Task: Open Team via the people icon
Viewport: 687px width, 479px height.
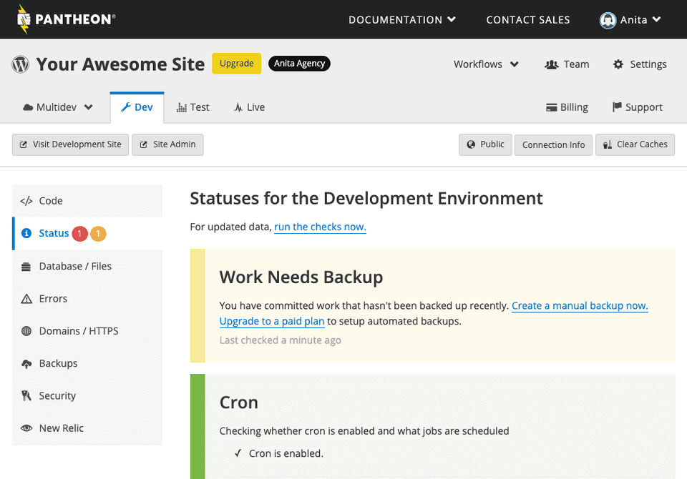Action: tap(551, 65)
